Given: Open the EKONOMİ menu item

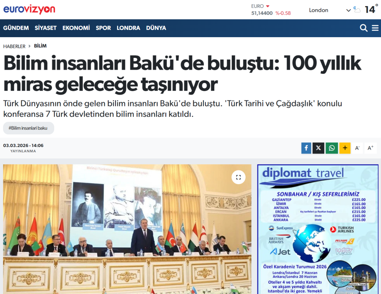Looking at the screenshot, I should tap(76, 28).
